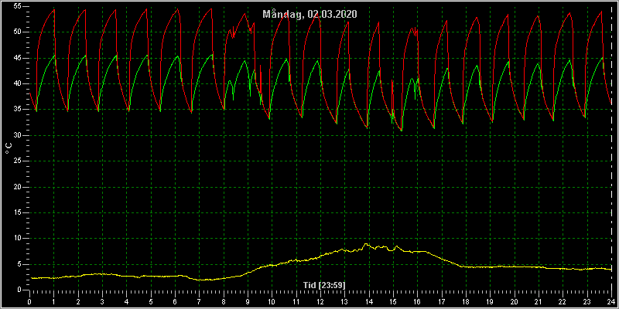Viewport: 619px width, 309px height.
Task: Click the date title Måndag, 02.03.2020
Action: tap(310, 14)
